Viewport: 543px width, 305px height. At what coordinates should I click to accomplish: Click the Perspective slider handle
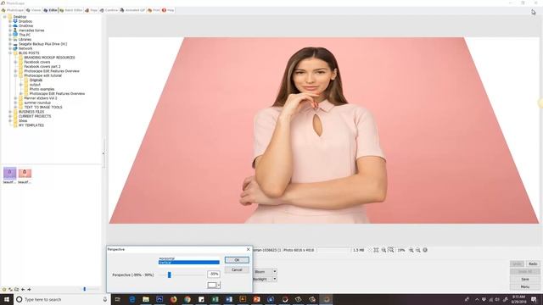click(170, 274)
